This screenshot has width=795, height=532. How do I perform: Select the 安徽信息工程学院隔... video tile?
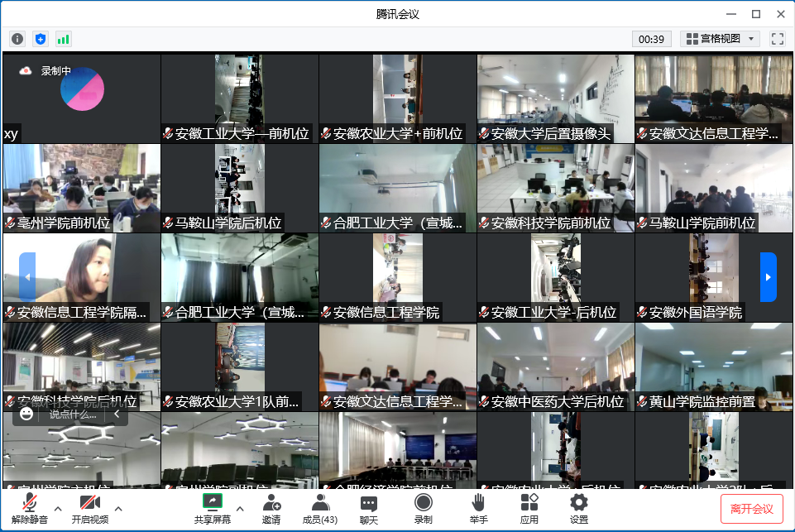click(82, 277)
